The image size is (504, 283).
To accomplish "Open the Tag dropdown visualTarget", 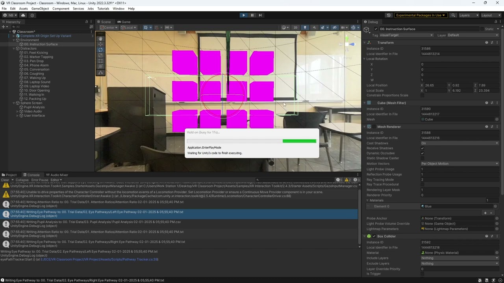I will pyautogui.click(x=406, y=35).
